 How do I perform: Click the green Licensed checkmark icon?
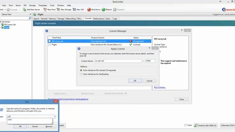click(x=131, y=45)
